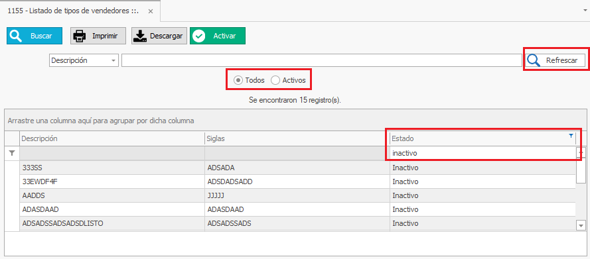590x259 pixels.
Task: Select the Todos radio button
Action: [x=238, y=80]
